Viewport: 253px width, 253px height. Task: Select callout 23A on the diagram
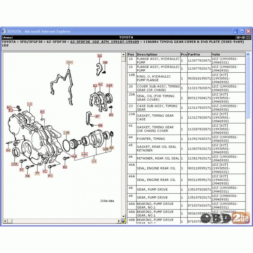[x=69, y=62]
